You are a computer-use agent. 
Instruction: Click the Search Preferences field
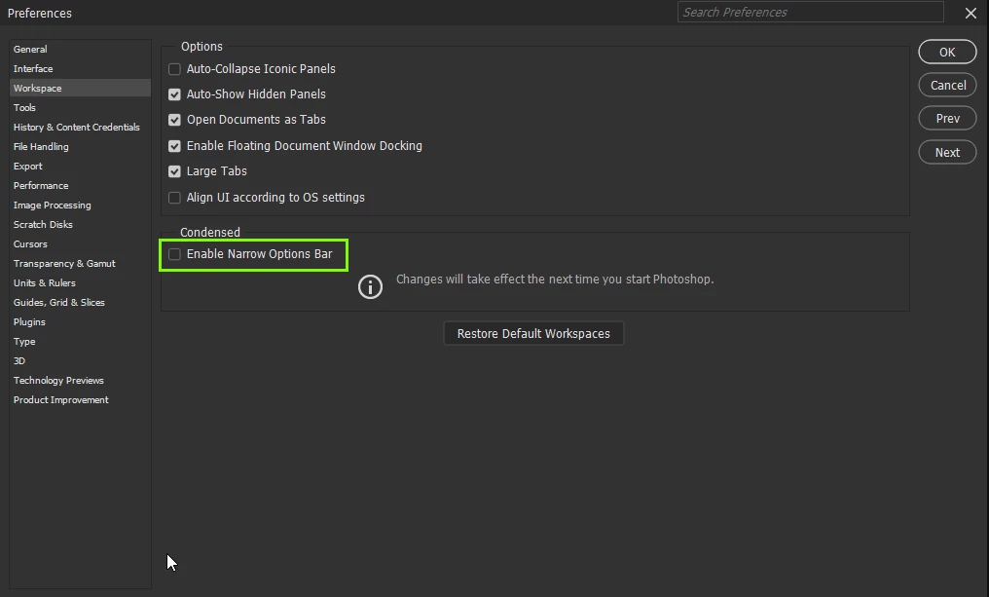point(811,12)
